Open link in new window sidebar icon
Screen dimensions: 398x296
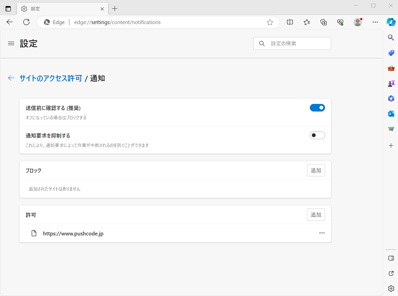391,273
